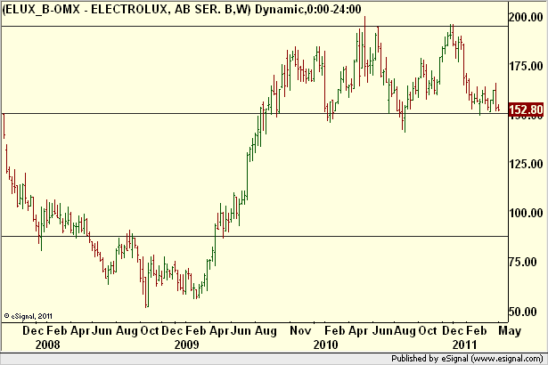Click the 50.00 price axis label
548x365 pixels.
click(x=522, y=312)
